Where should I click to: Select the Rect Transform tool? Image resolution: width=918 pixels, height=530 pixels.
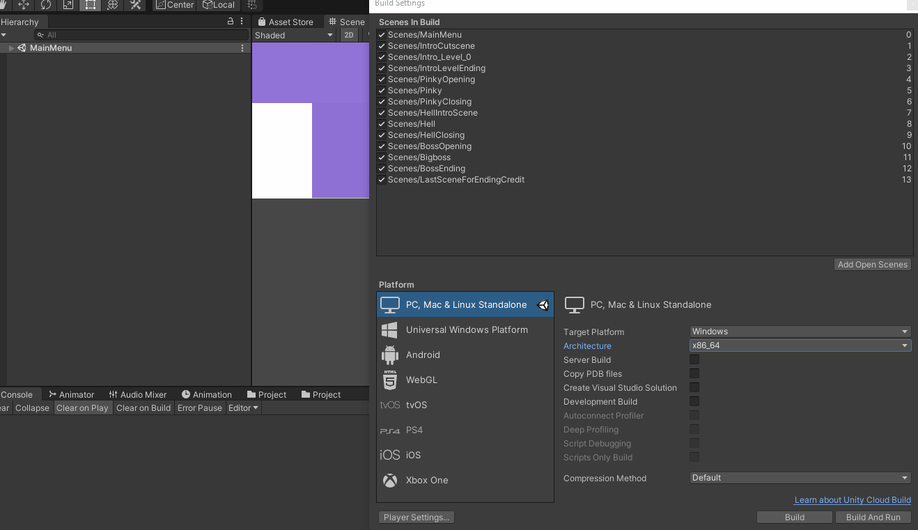[91, 5]
